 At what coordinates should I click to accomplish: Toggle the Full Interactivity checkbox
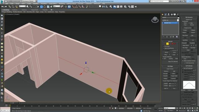pos(185,63)
